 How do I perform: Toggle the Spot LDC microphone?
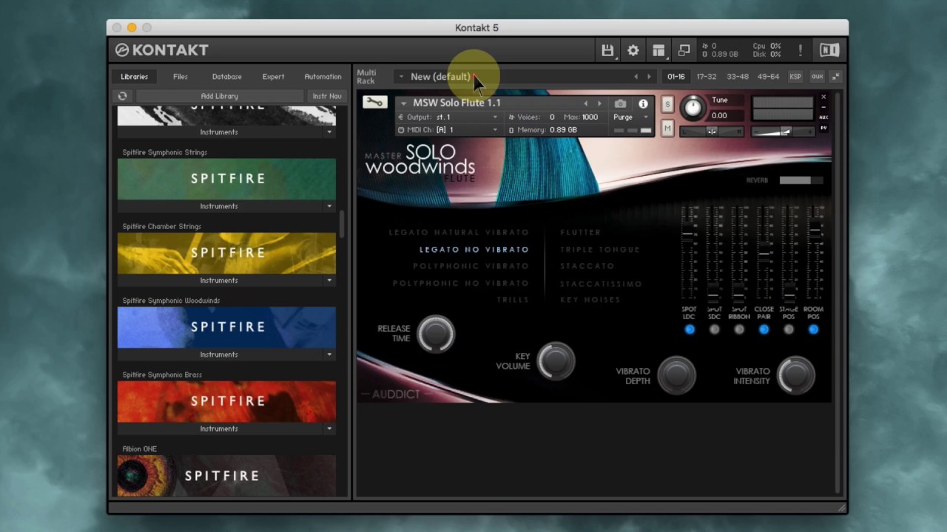click(x=690, y=330)
